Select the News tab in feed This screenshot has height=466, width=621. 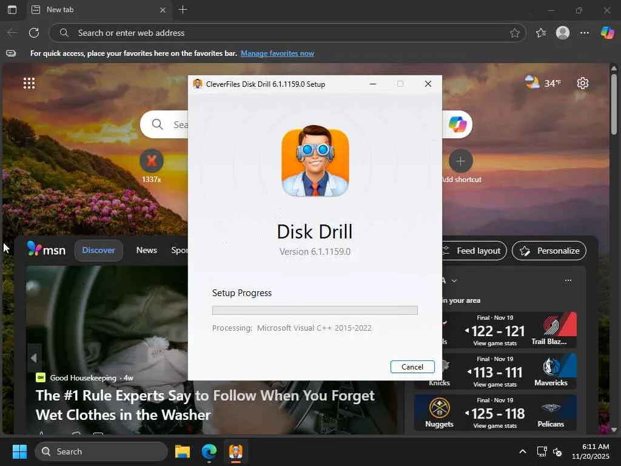coord(147,251)
